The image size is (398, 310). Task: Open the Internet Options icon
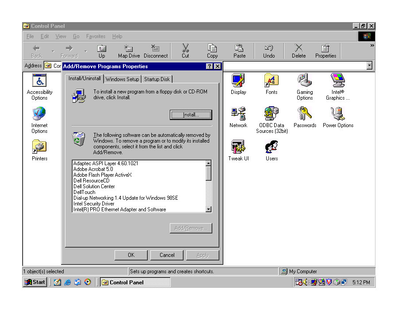click(x=39, y=120)
